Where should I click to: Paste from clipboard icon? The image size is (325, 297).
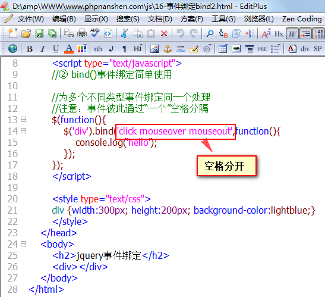[151, 33]
